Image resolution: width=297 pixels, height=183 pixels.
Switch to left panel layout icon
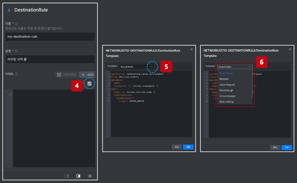[67, 176]
